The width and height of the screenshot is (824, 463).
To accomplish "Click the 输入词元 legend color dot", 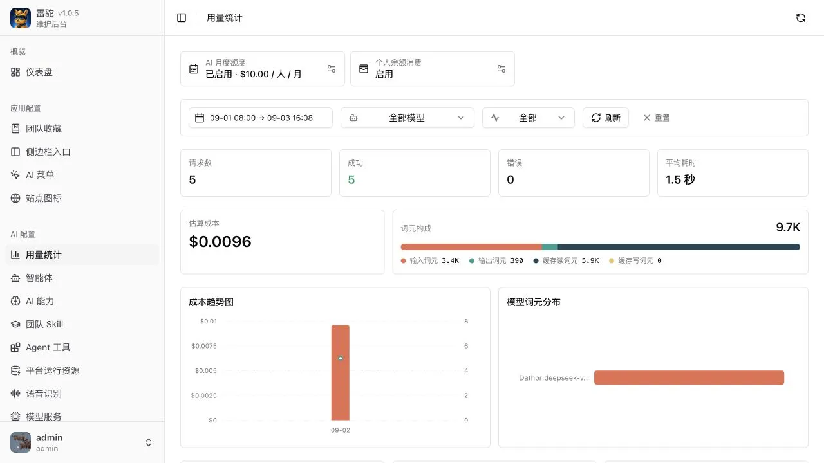I will 404,261.
